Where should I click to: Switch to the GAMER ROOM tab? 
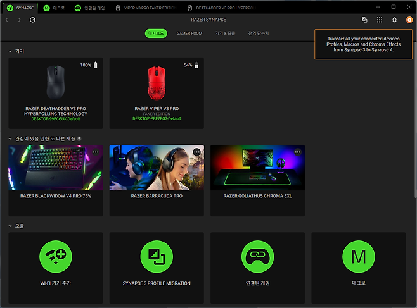click(189, 33)
